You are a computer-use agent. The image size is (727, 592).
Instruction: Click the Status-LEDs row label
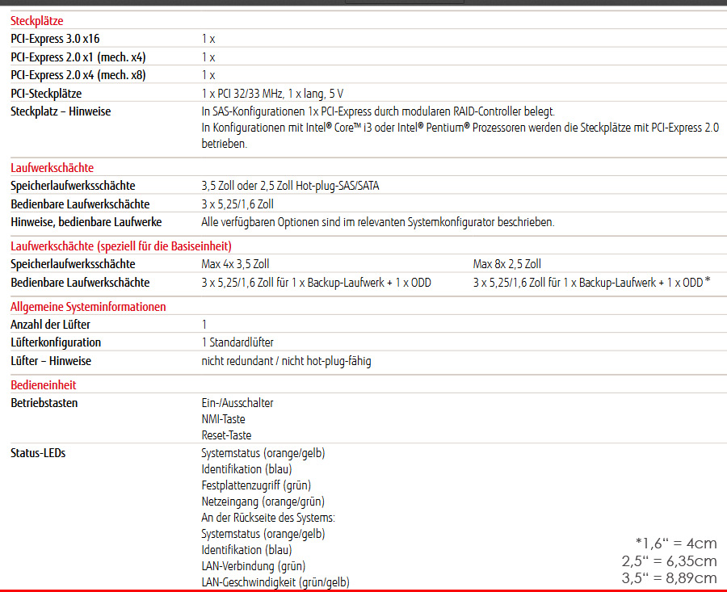click(x=38, y=453)
